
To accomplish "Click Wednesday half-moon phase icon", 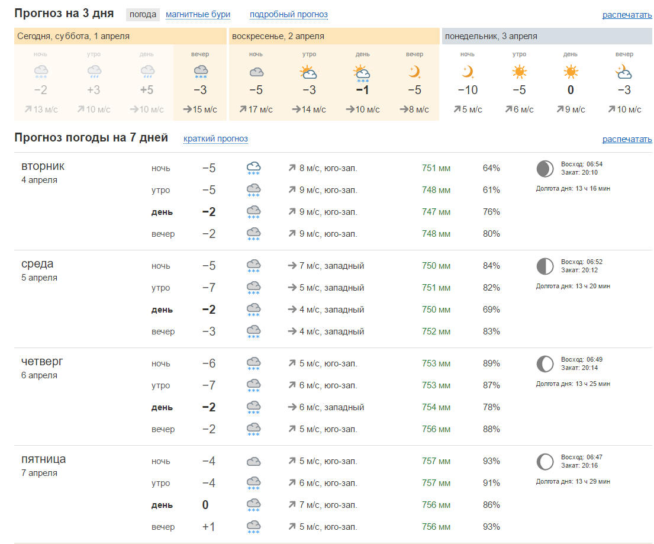I will pos(545,266).
